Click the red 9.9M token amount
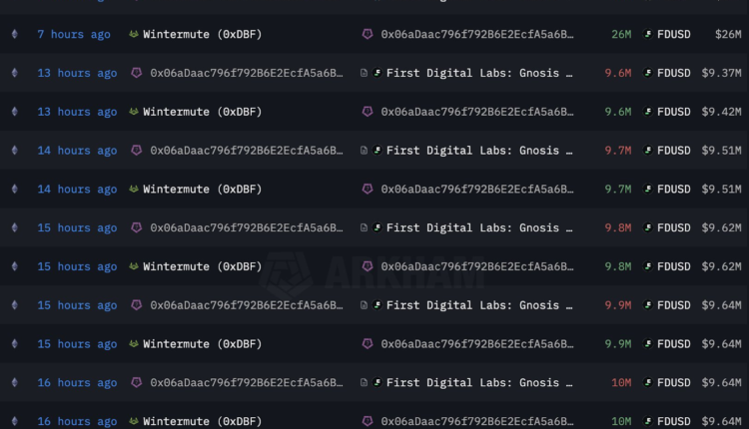749x429 pixels. tap(617, 305)
